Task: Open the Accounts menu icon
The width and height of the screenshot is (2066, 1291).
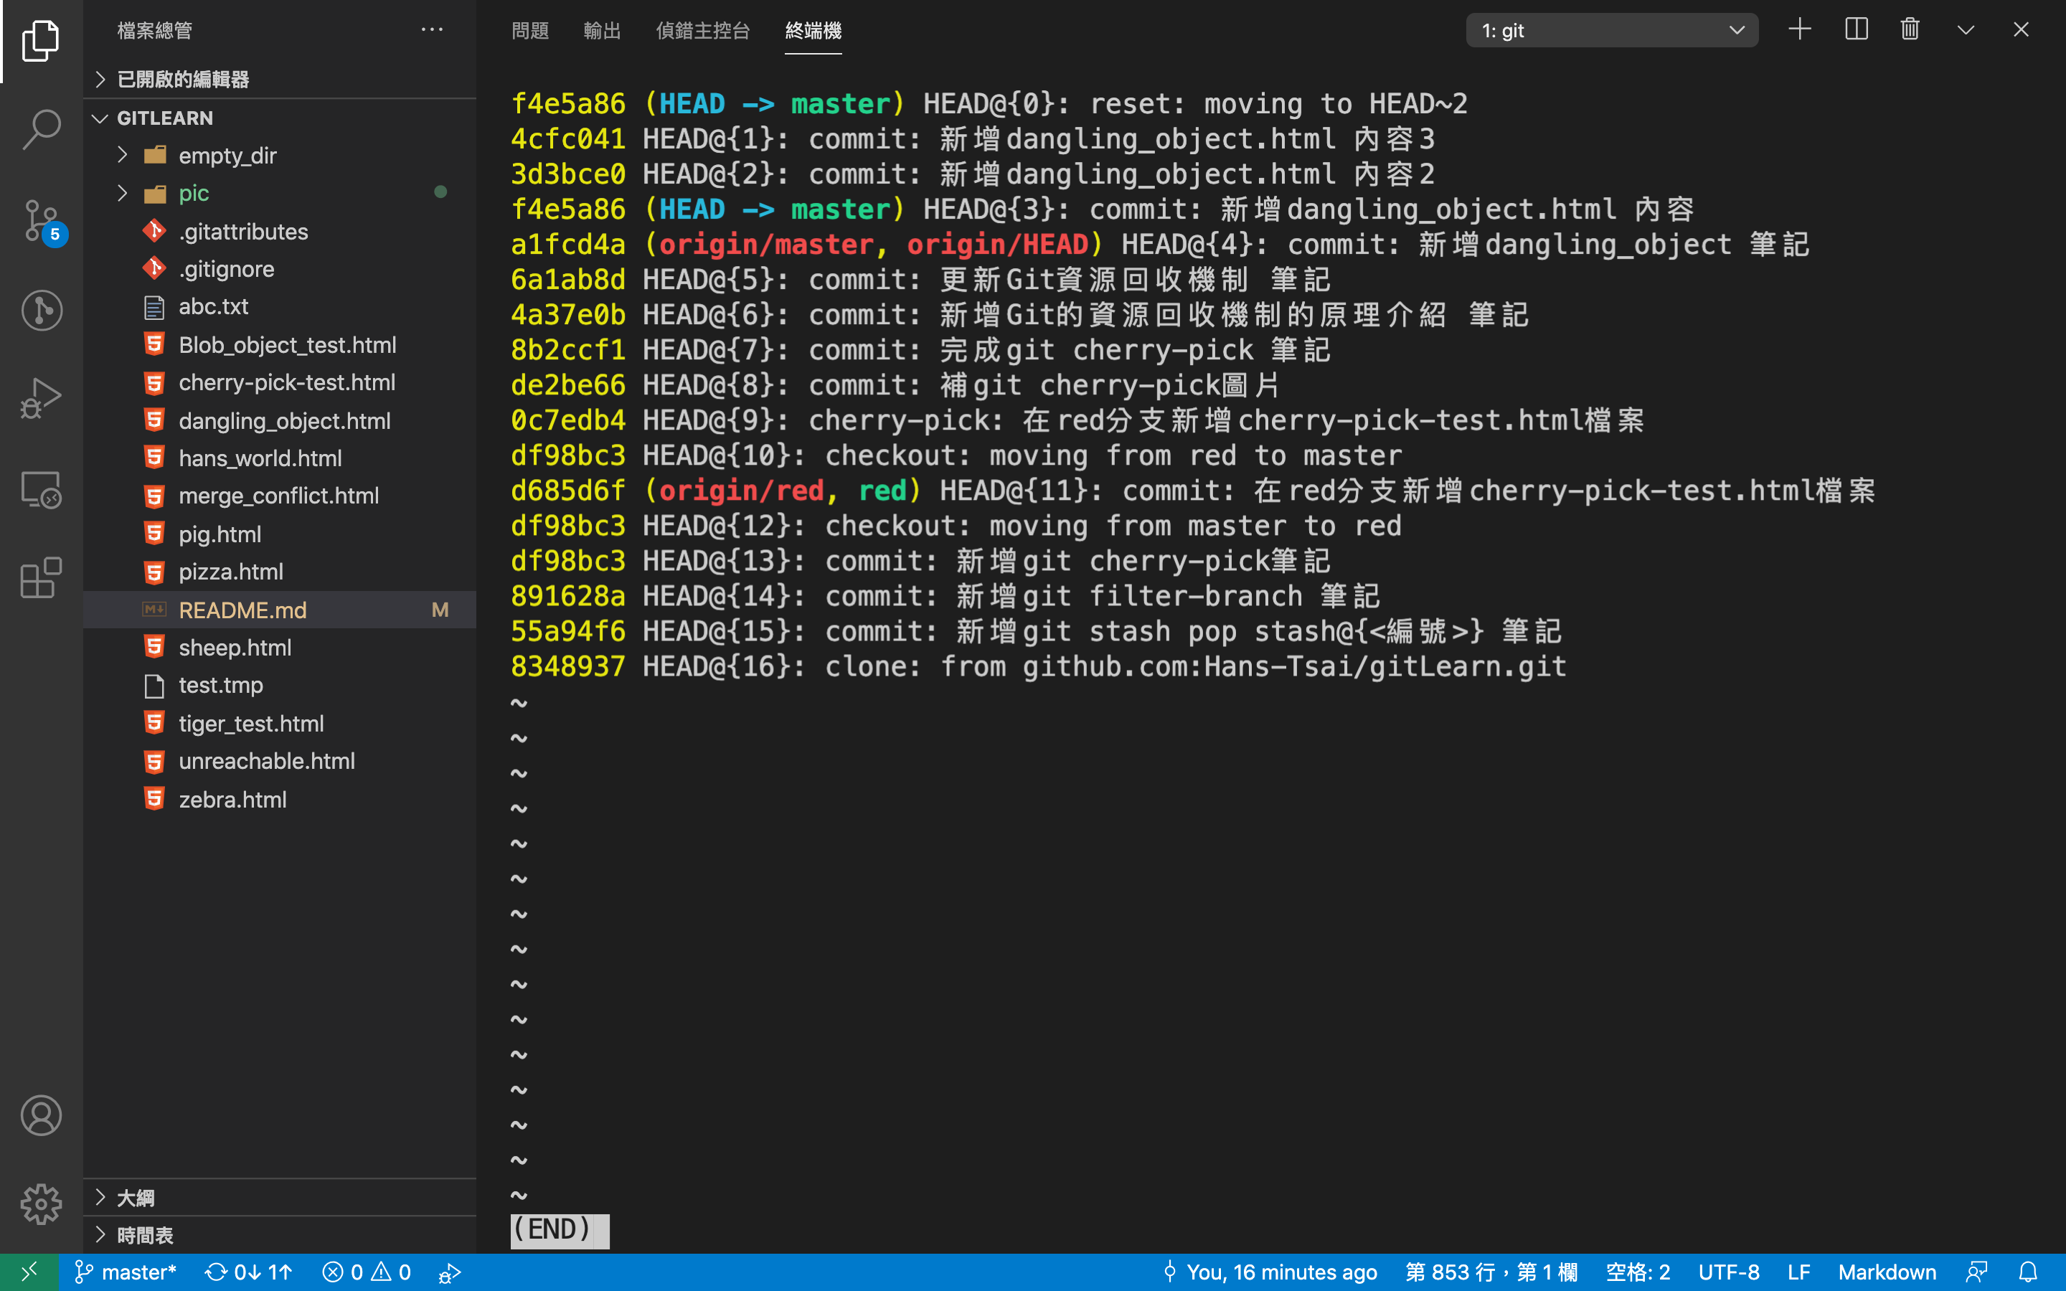Action: [41, 1115]
